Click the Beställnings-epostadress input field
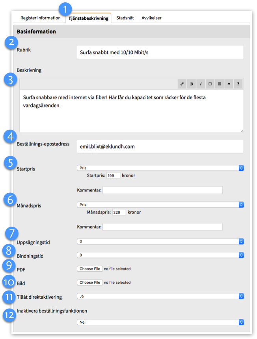This screenshot has width=257, height=339. (x=160, y=146)
